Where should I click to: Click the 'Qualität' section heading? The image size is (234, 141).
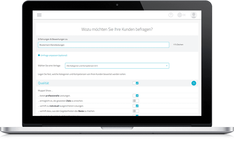[x=44, y=83]
